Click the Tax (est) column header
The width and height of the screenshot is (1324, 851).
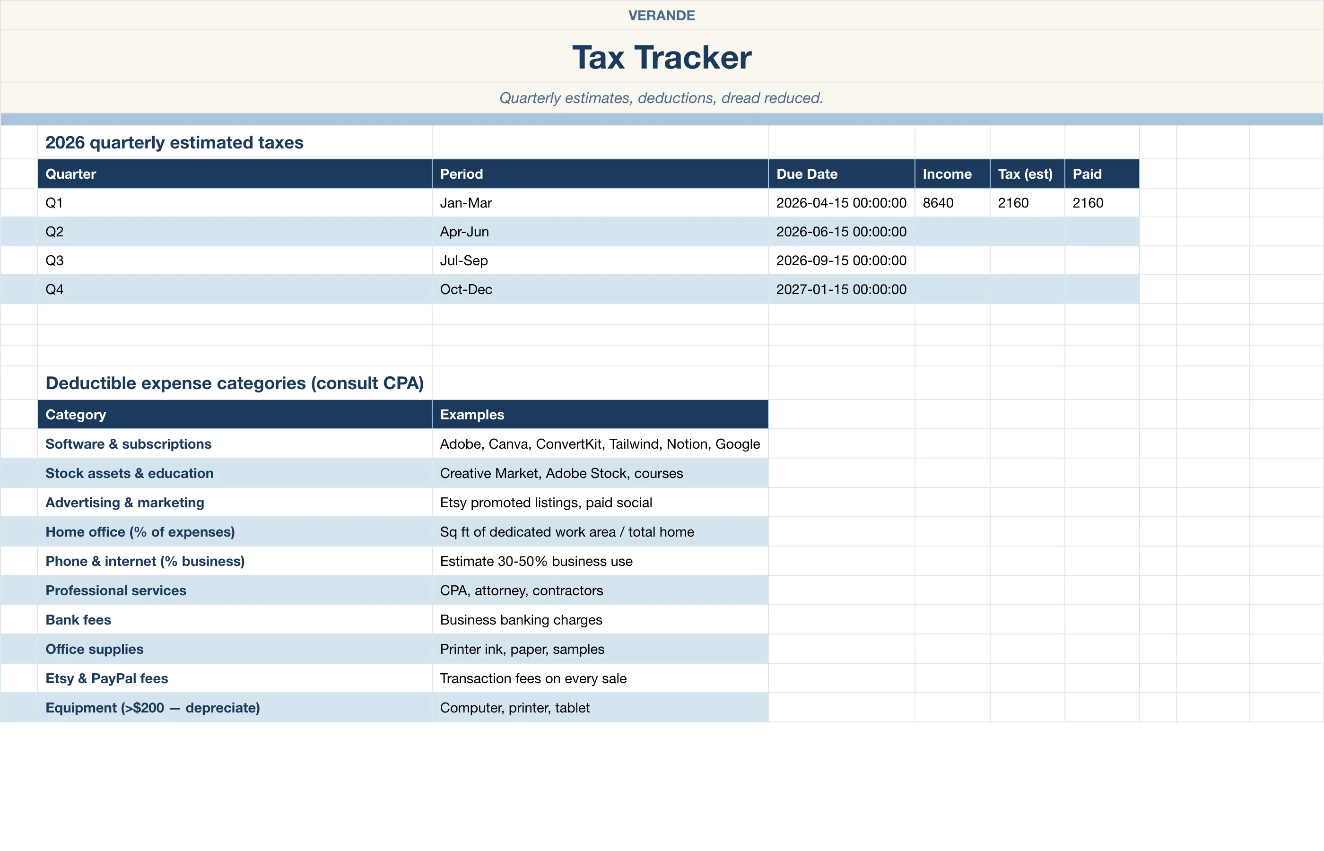click(x=1027, y=174)
